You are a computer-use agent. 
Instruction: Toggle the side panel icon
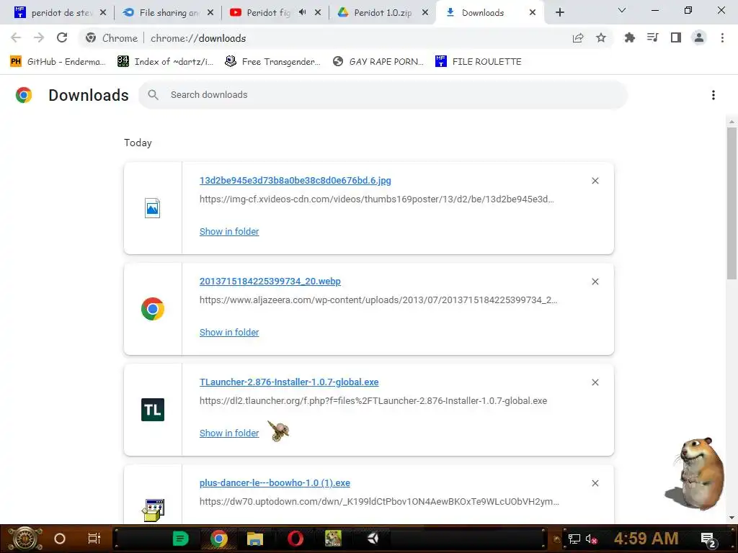point(676,37)
